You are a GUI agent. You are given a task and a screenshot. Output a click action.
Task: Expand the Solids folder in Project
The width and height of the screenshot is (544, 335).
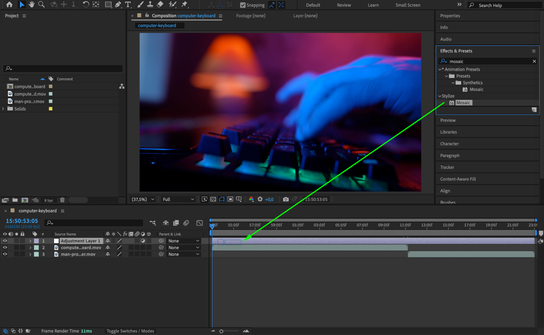click(3, 109)
